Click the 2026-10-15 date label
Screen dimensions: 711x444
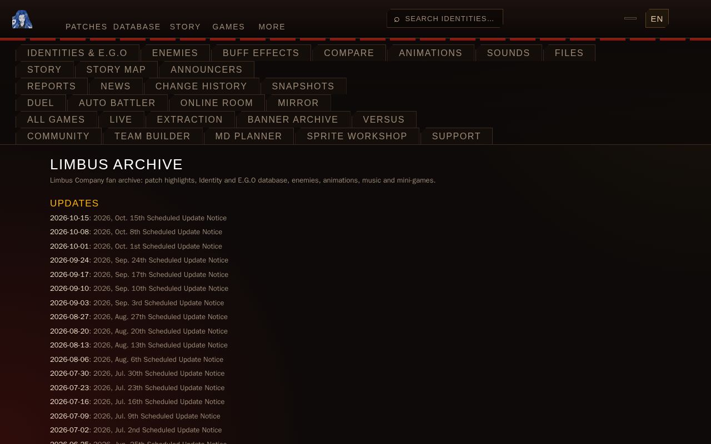69,218
